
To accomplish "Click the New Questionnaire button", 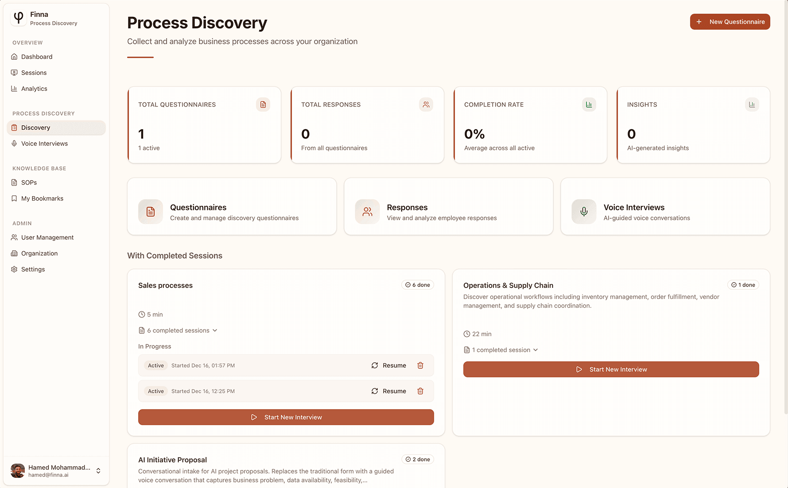I will 730,21.
